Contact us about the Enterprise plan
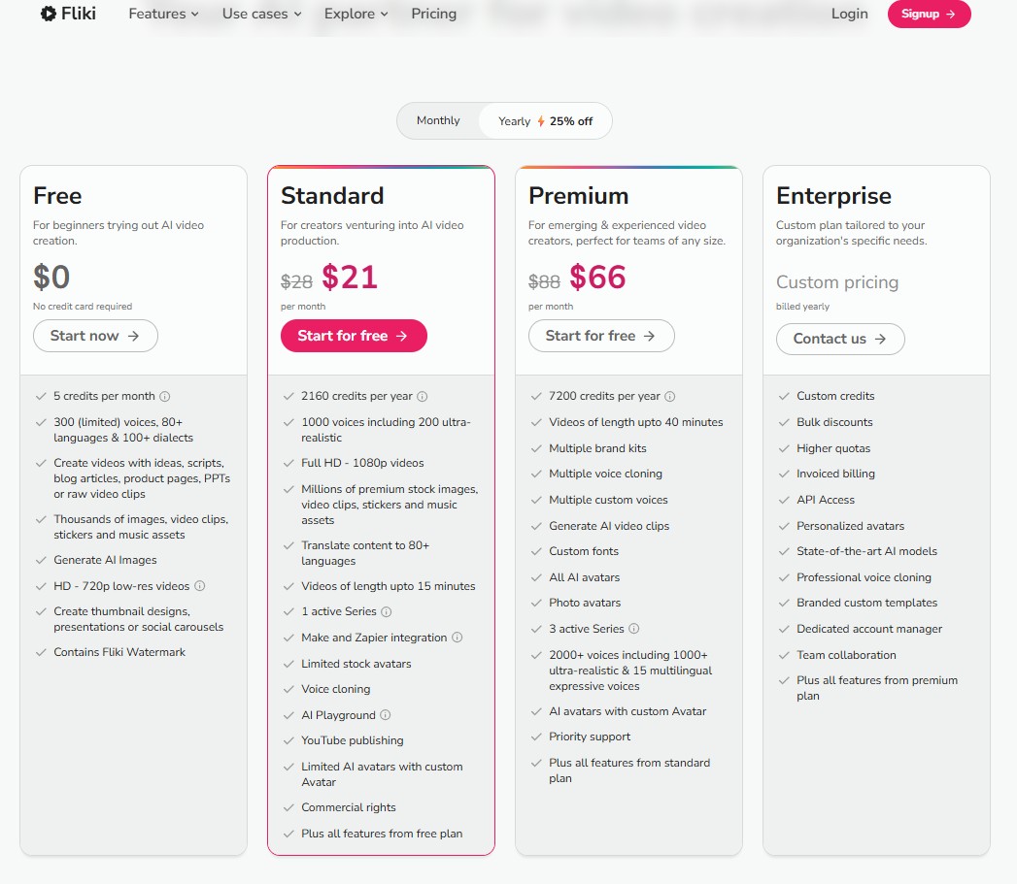The height and width of the screenshot is (884, 1017). coord(839,339)
